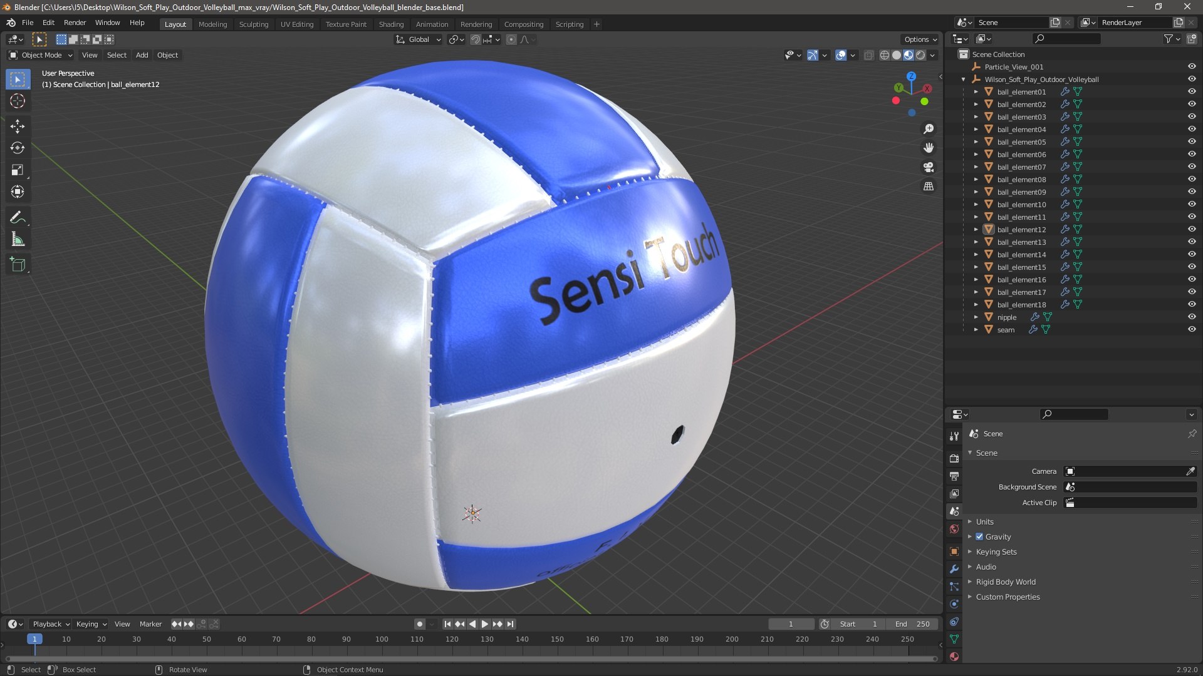1203x676 pixels.
Task: Open the timeline Marker menu
Action: point(150,624)
